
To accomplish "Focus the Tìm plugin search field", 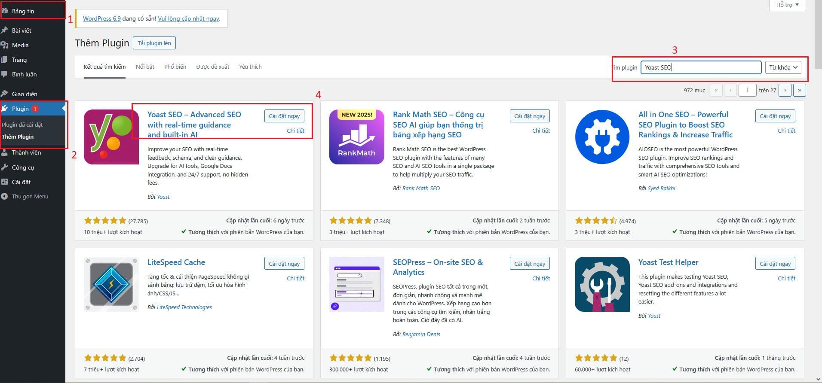I will tap(701, 67).
